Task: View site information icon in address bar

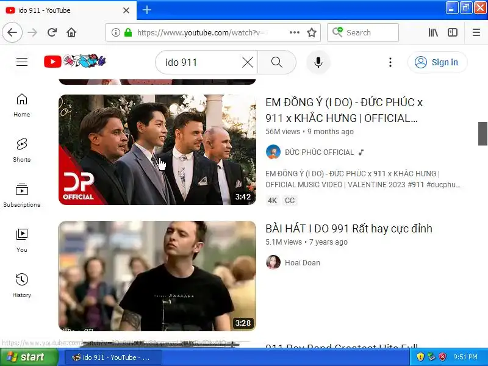Action: 116,32
